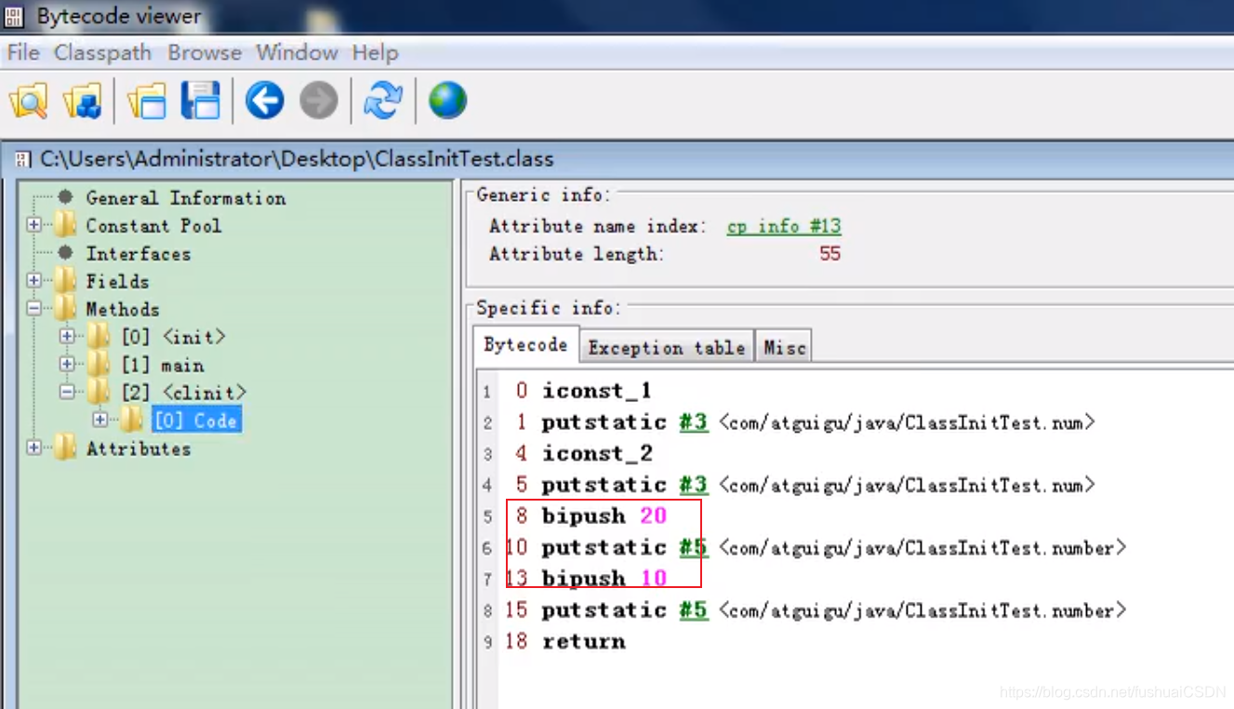
Task: Switch to the Misc tab
Action: [784, 347]
